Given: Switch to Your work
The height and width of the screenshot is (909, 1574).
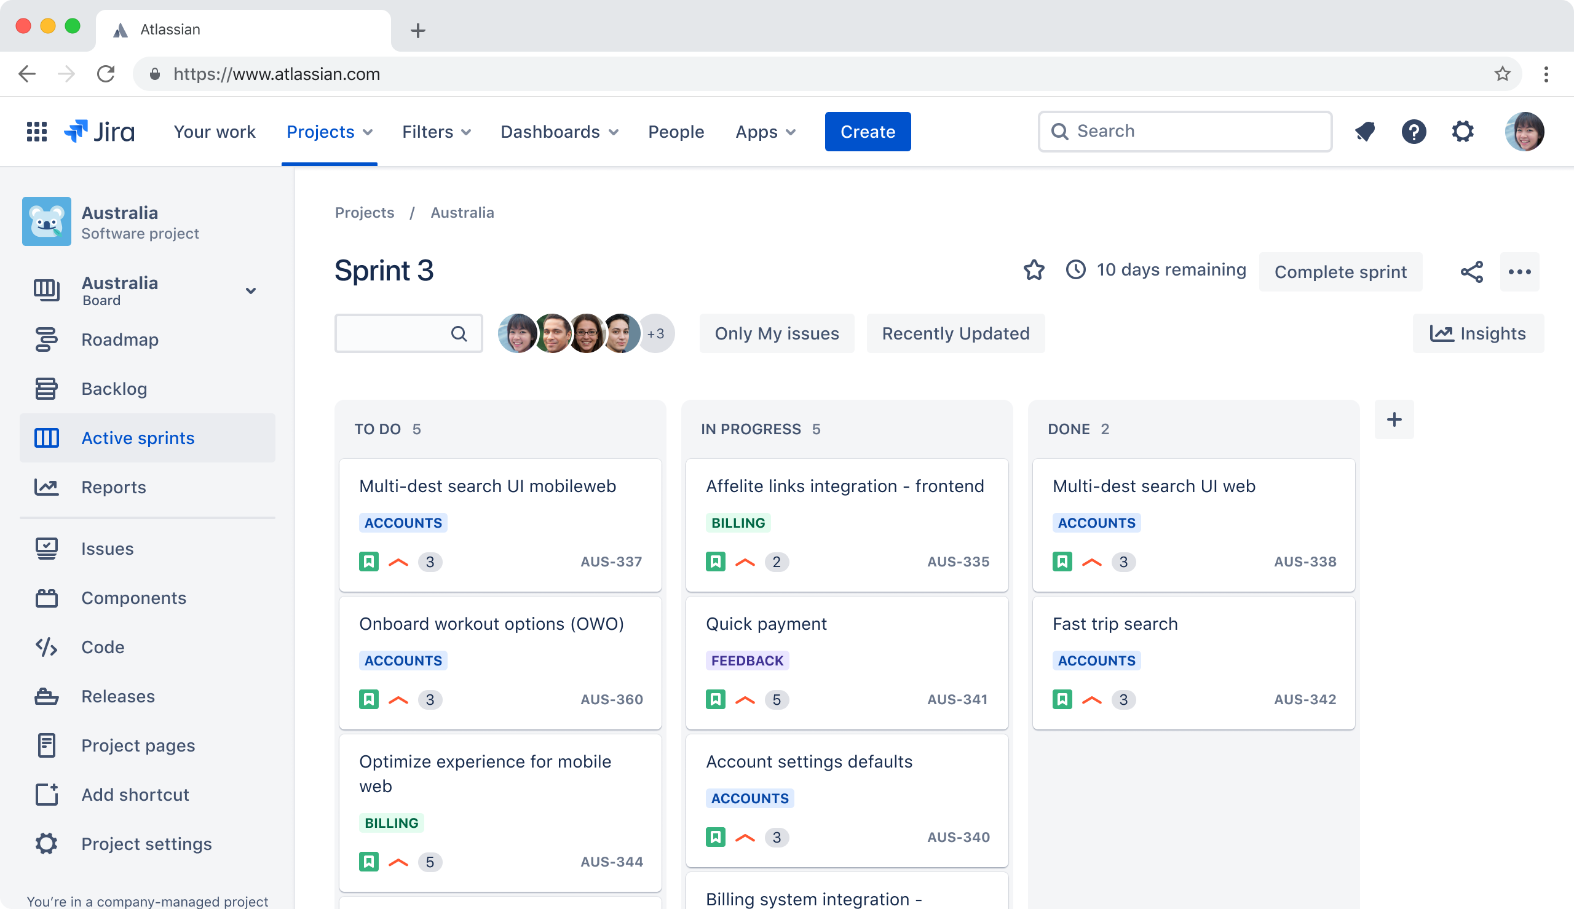Looking at the screenshot, I should click(215, 132).
